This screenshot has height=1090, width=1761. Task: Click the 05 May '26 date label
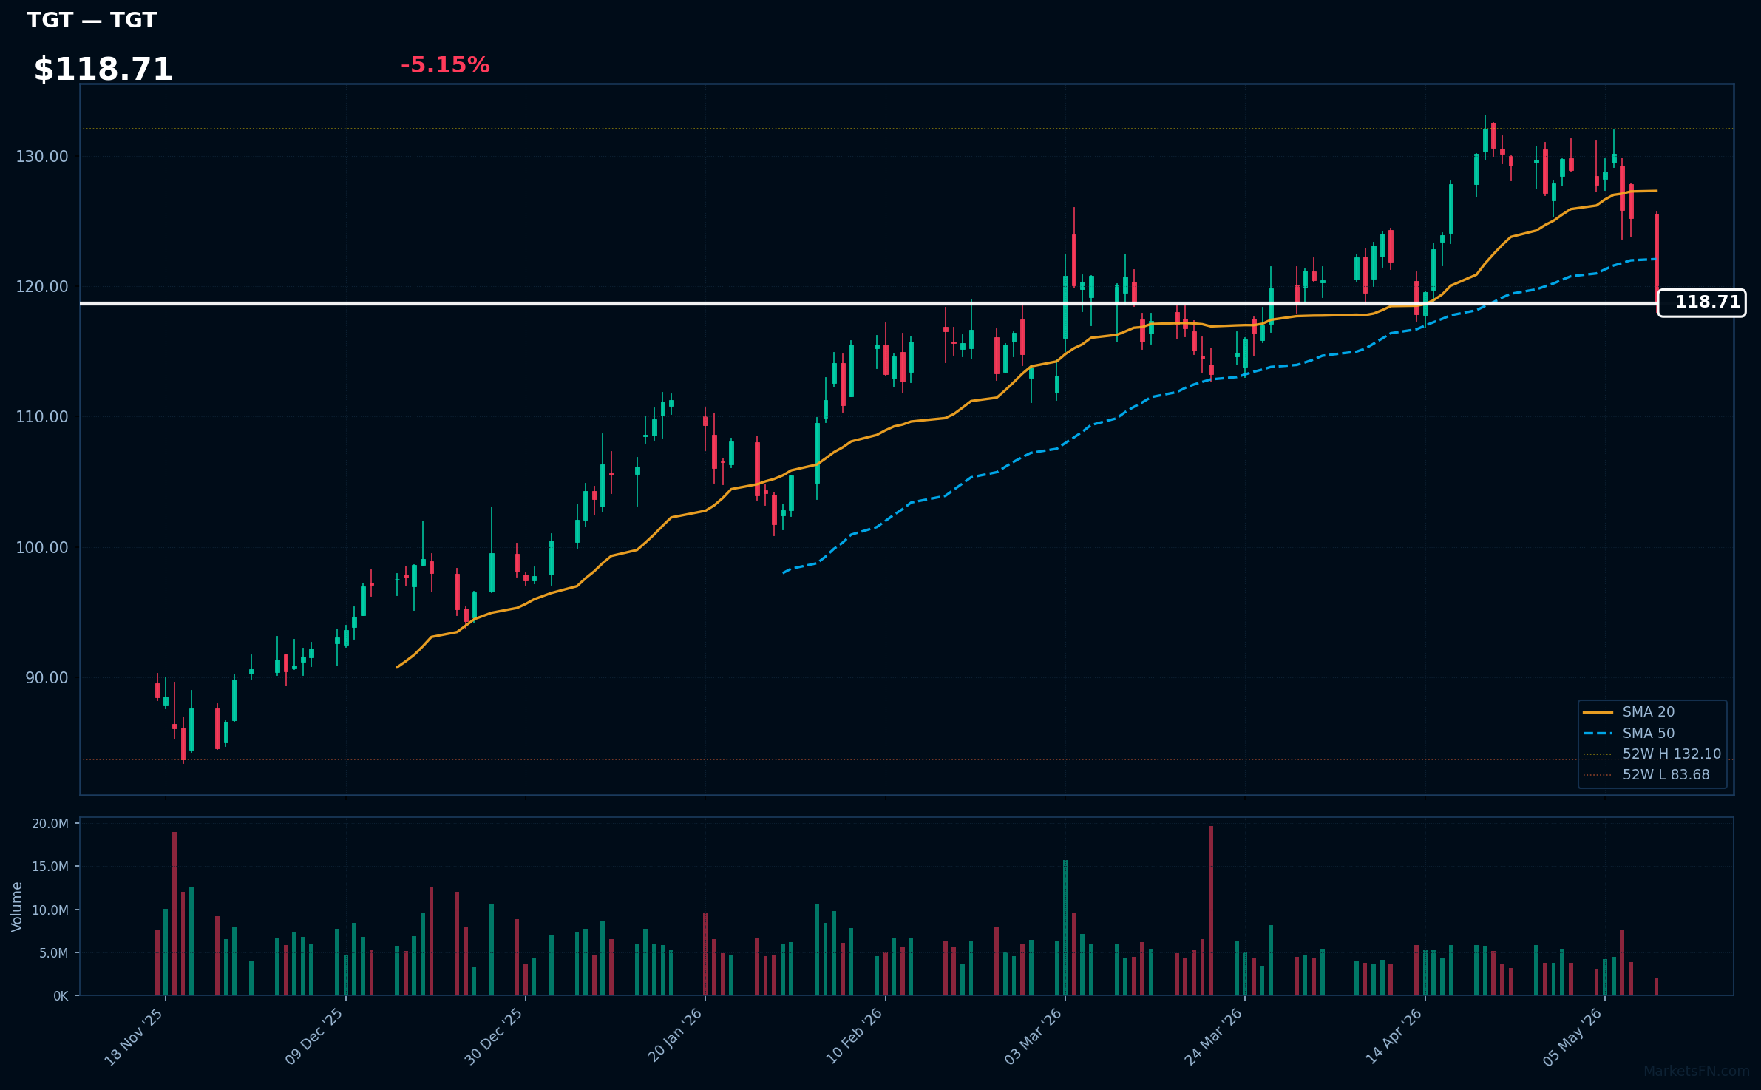pos(1573,1037)
